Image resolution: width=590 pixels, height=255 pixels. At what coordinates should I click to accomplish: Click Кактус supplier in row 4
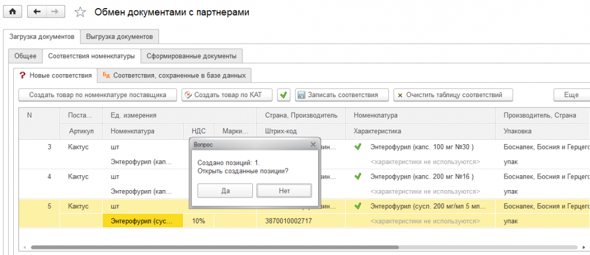point(78,176)
